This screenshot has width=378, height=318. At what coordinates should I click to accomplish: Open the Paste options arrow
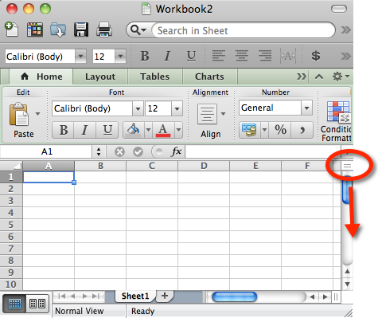[x=38, y=114]
